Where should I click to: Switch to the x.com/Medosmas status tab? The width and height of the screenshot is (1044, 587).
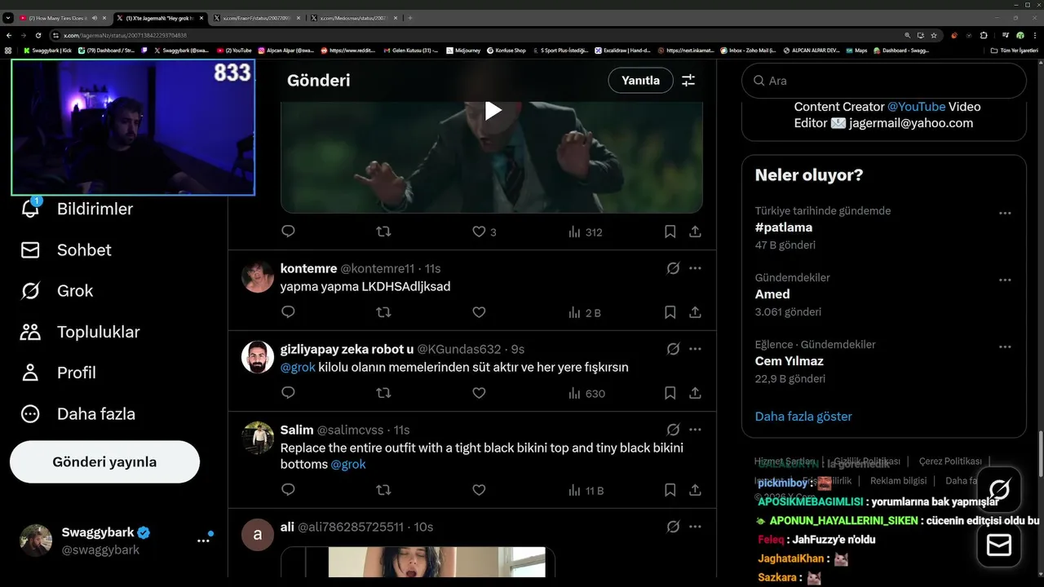(353, 18)
